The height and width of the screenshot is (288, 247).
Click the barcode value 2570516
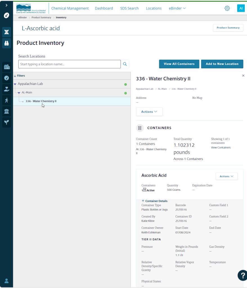point(181,210)
